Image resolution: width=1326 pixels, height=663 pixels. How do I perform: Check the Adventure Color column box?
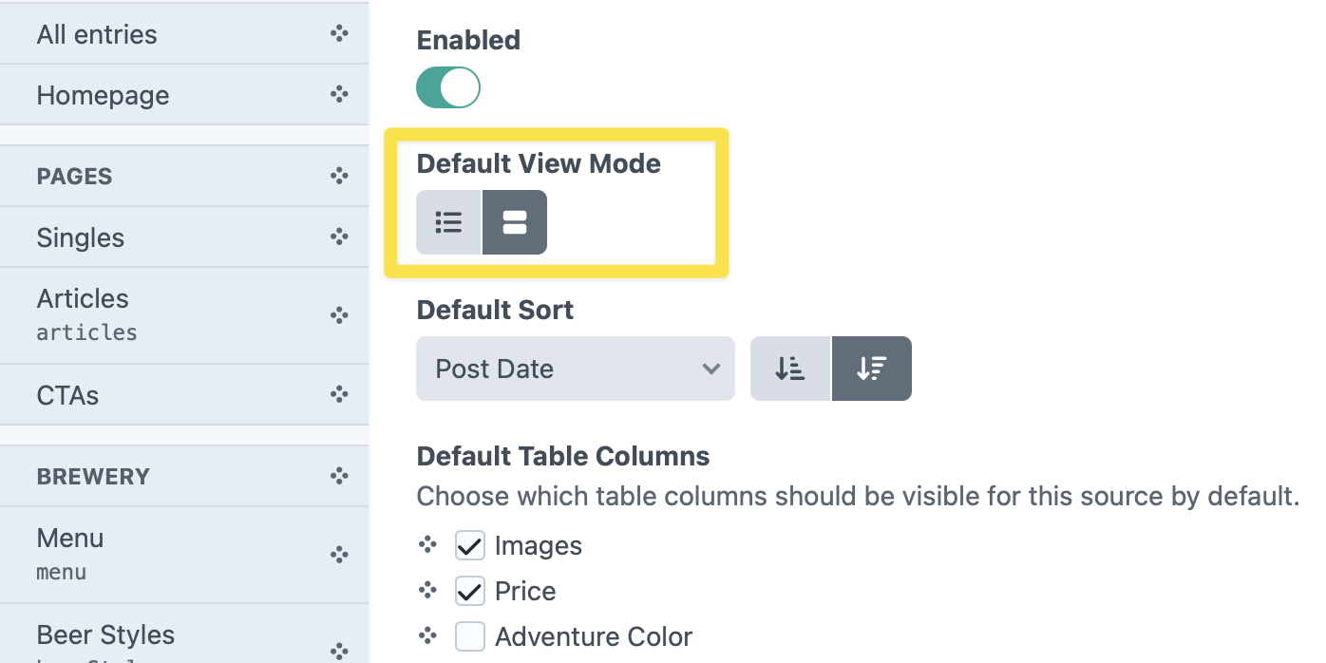470,636
